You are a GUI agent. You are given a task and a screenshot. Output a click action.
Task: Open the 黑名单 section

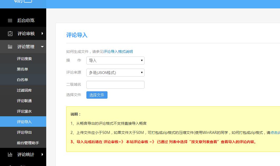point(23,69)
